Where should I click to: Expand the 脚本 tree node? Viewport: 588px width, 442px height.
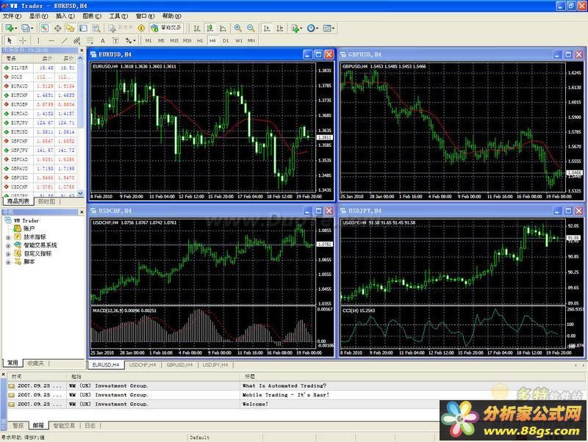[x=8, y=262]
